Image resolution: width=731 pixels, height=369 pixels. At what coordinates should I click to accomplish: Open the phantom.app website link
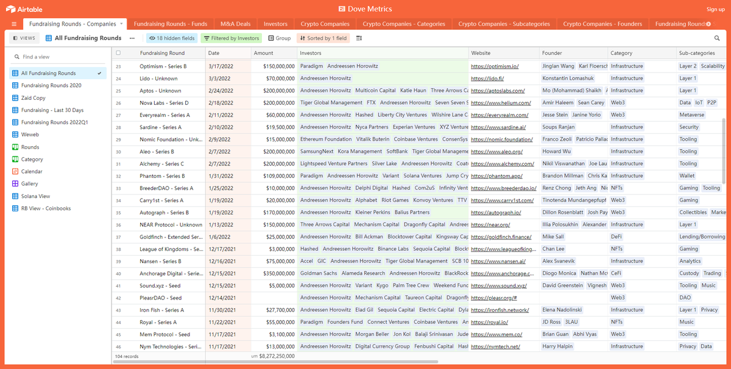[x=496, y=176]
